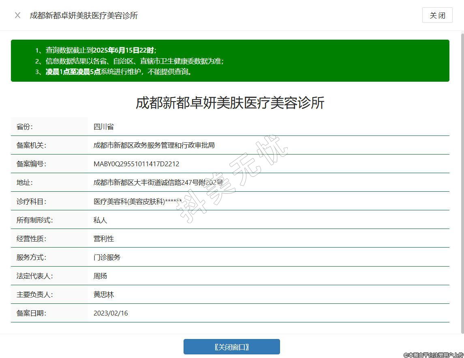Click the 地址 value with 诚信路247号
The width and height of the screenshot is (464, 358).
click(158, 182)
